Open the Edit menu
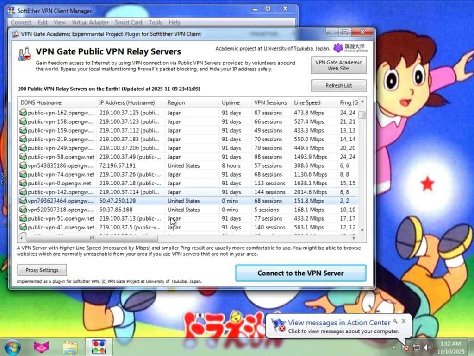474x356 pixels. click(x=43, y=22)
